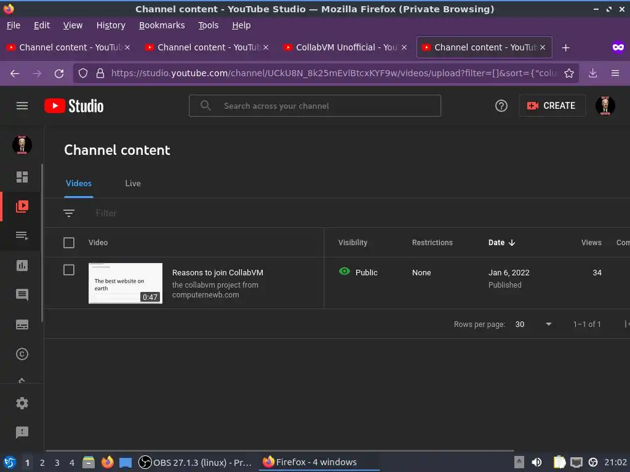
Task: Open the Tools menu
Action: [209, 25]
